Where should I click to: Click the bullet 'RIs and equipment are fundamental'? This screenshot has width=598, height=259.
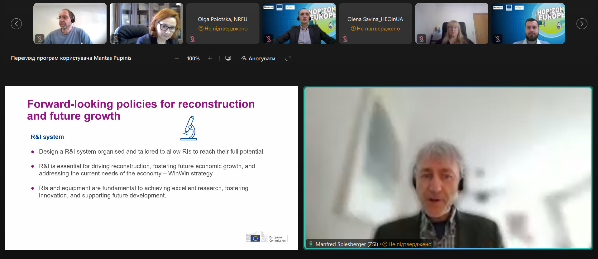coord(144,192)
